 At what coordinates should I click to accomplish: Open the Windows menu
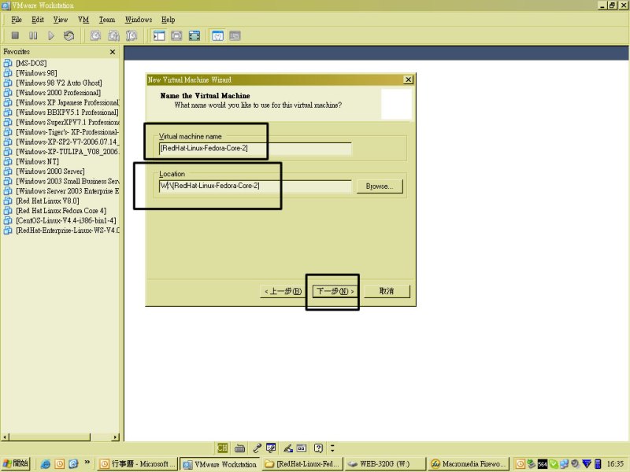(139, 19)
